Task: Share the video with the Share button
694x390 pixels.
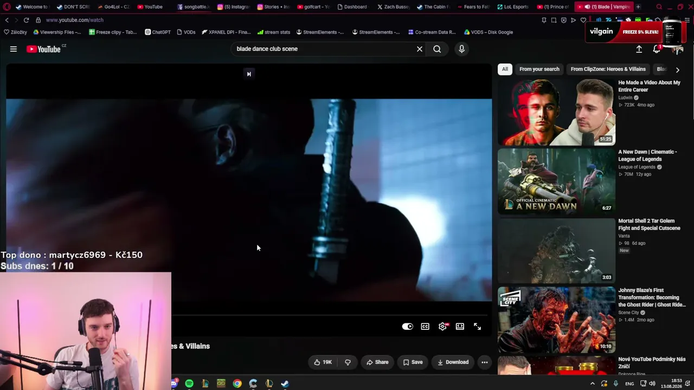Action: pyautogui.click(x=377, y=362)
